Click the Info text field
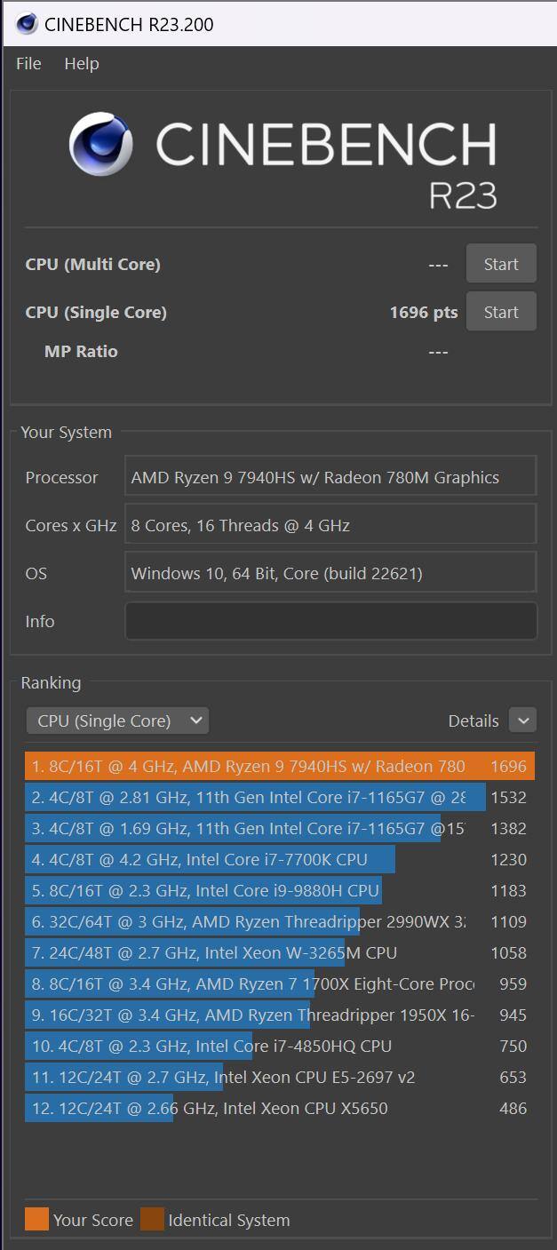The width and height of the screenshot is (557, 1250). tap(330, 621)
